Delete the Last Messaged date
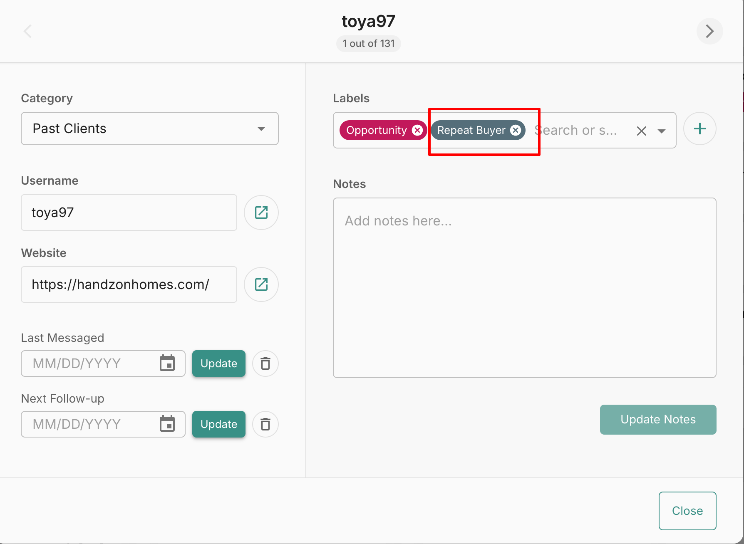Image resolution: width=744 pixels, height=544 pixels. [265, 363]
